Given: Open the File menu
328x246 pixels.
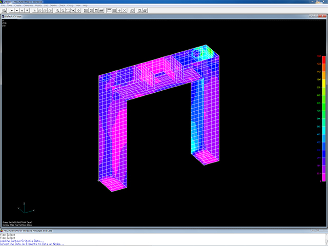Looking at the screenshot, I should pos(3,5).
